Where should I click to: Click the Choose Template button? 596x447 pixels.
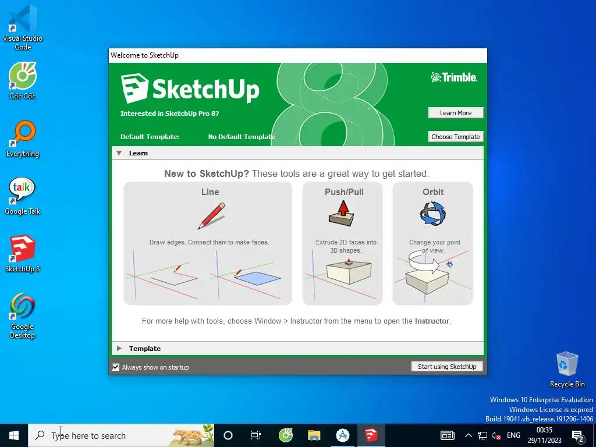pyautogui.click(x=455, y=137)
